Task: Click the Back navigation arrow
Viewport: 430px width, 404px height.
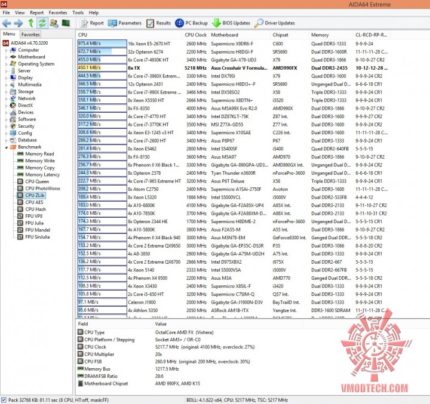Action: coord(7,23)
